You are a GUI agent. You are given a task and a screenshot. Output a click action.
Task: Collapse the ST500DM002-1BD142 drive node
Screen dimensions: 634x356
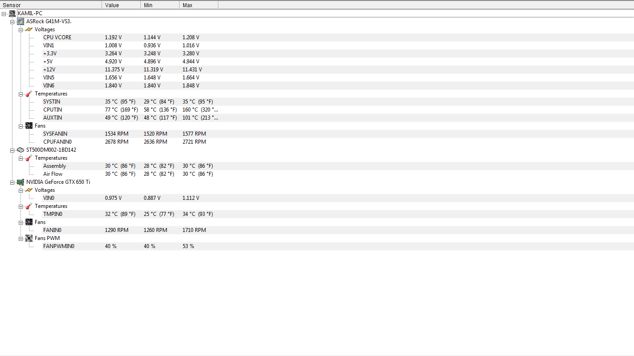(x=12, y=150)
